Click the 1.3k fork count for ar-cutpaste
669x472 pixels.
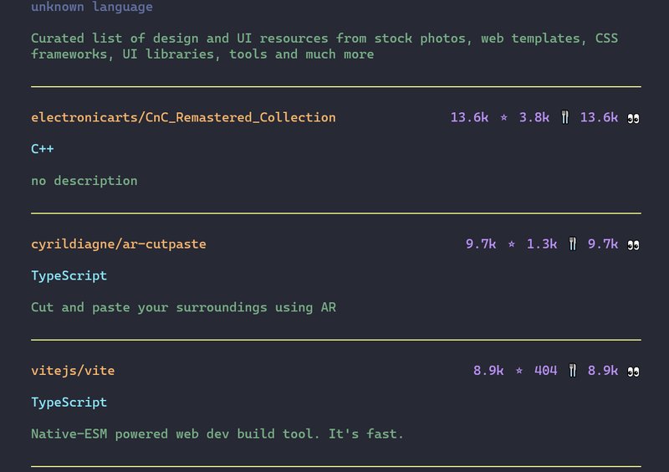[x=541, y=244]
